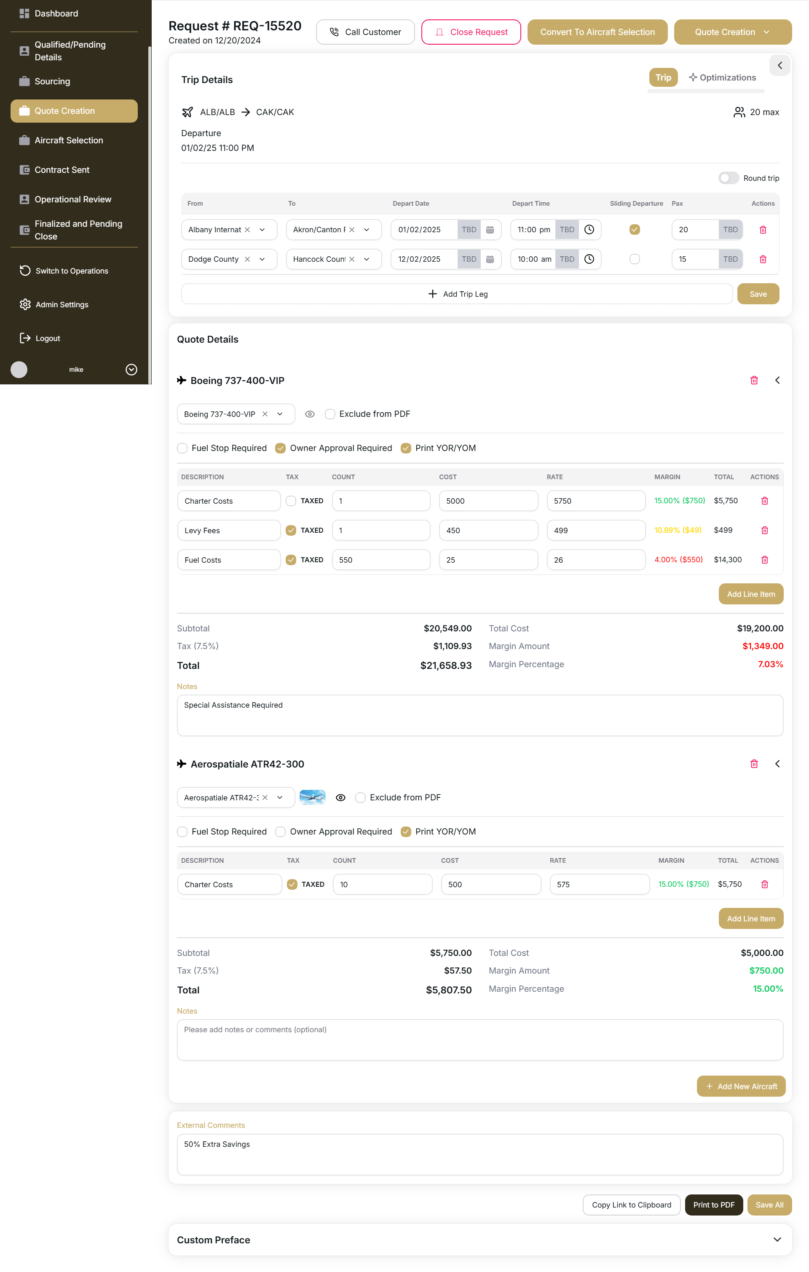Delete the Boeing 737-400-VIP quote

click(x=754, y=380)
